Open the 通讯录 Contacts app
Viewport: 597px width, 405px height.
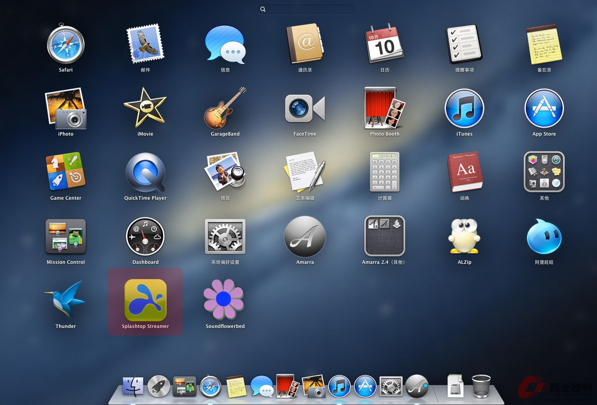tap(305, 45)
